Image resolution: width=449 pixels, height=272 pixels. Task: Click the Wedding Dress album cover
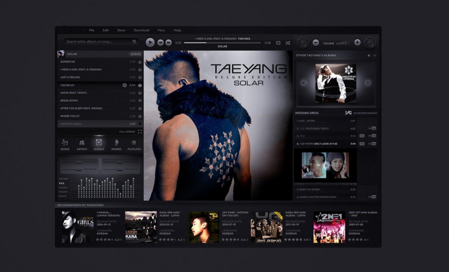336,83
